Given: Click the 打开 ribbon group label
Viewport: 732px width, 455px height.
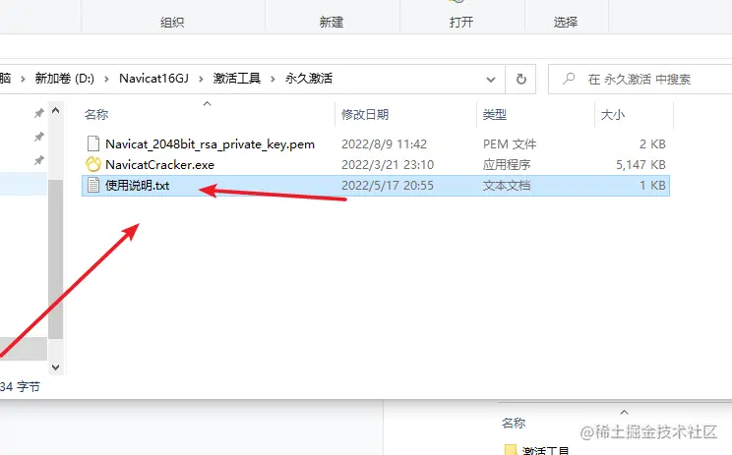Looking at the screenshot, I should tap(461, 22).
